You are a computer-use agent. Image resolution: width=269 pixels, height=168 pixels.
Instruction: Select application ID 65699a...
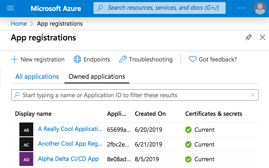tap(119, 130)
